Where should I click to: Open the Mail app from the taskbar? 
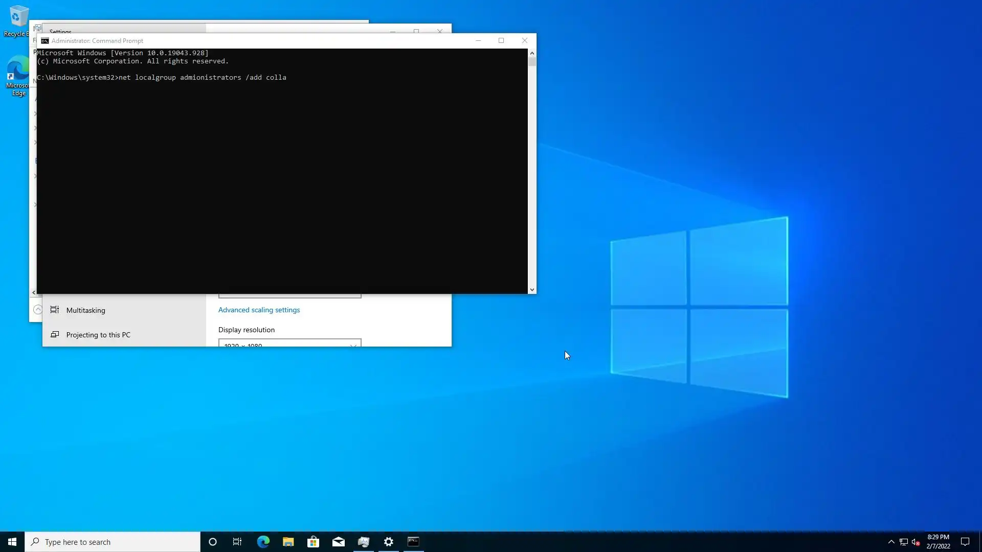point(338,542)
